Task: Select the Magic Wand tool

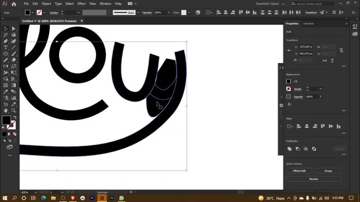Action: pos(6,35)
